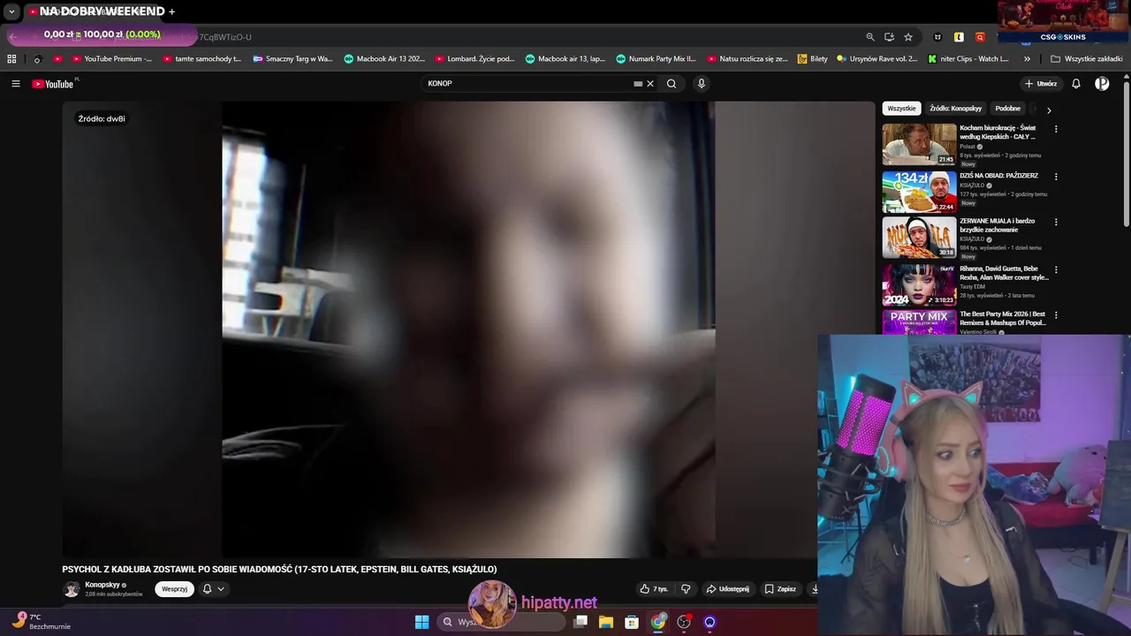Open the Rihanna, David Guetta cover style video title
This screenshot has height=636, width=1131.
pyautogui.click(x=1004, y=273)
